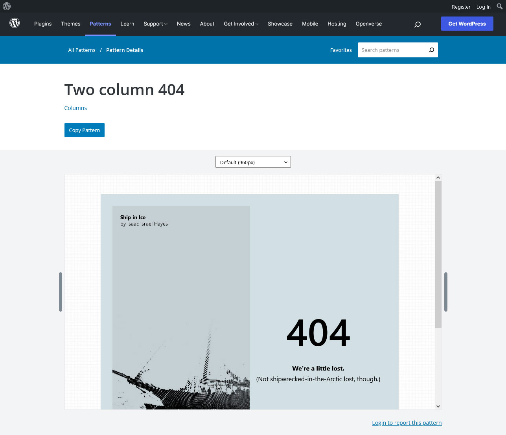The image size is (506, 435).
Task: Open the Hosting navigation link
Action: click(x=337, y=24)
